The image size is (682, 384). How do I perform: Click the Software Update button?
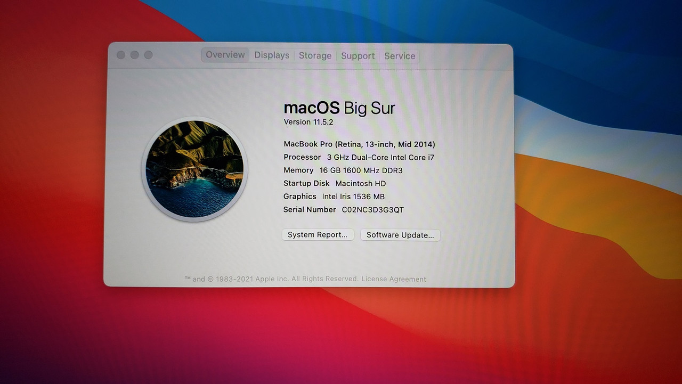click(x=400, y=235)
